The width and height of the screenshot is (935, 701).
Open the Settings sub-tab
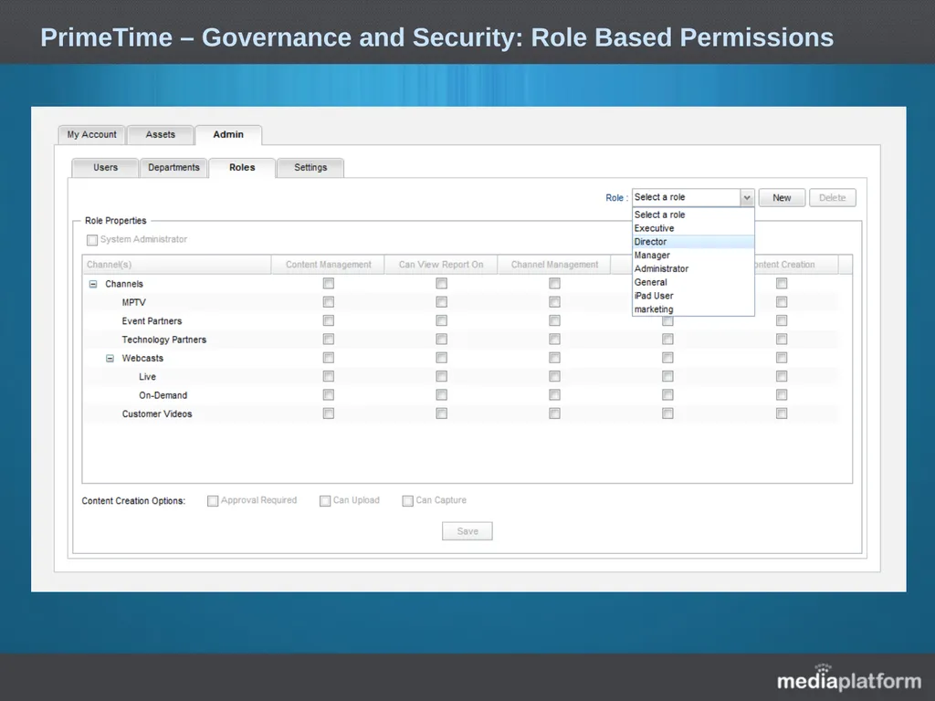[x=310, y=168]
